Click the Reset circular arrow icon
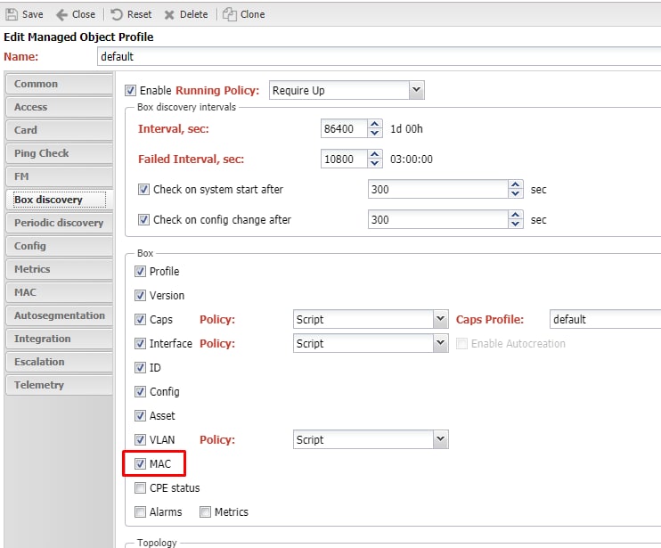This screenshot has width=661, height=548. coord(117,14)
